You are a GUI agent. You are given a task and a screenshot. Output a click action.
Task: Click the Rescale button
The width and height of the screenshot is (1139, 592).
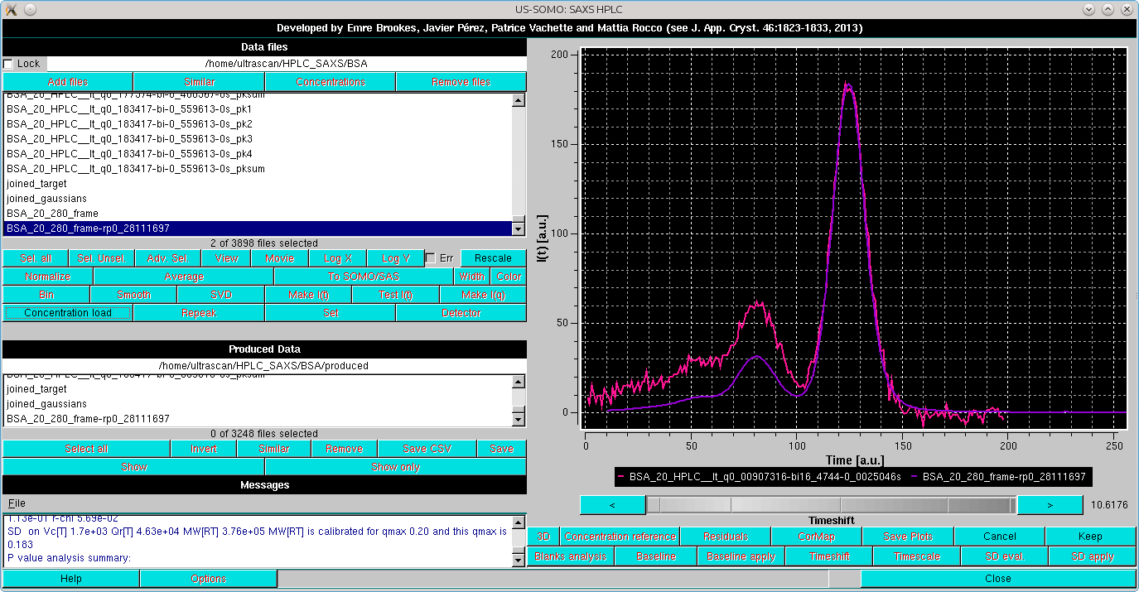pos(493,258)
